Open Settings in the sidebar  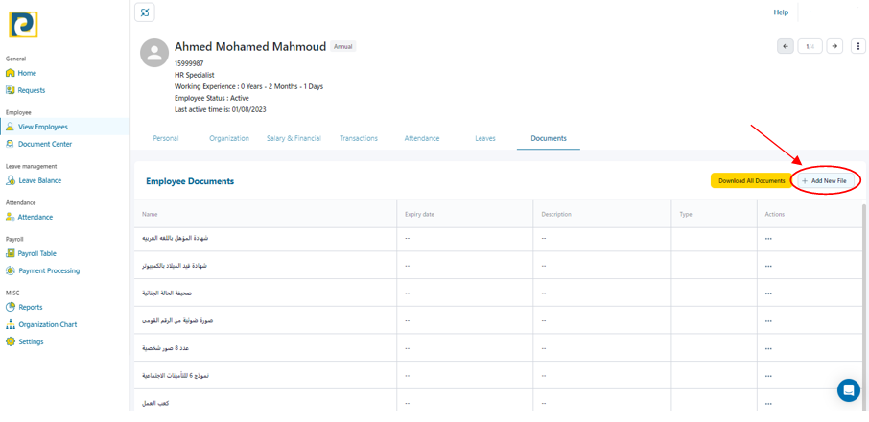[31, 341]
